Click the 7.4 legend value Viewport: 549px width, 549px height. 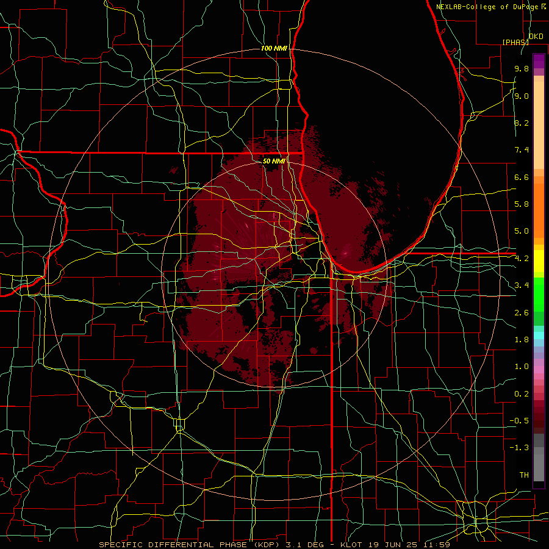[x=522, y=150]
